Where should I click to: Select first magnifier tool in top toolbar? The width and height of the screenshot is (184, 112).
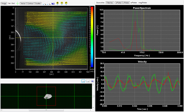44,3
